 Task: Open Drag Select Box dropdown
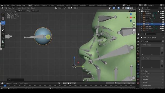[35, 11]
